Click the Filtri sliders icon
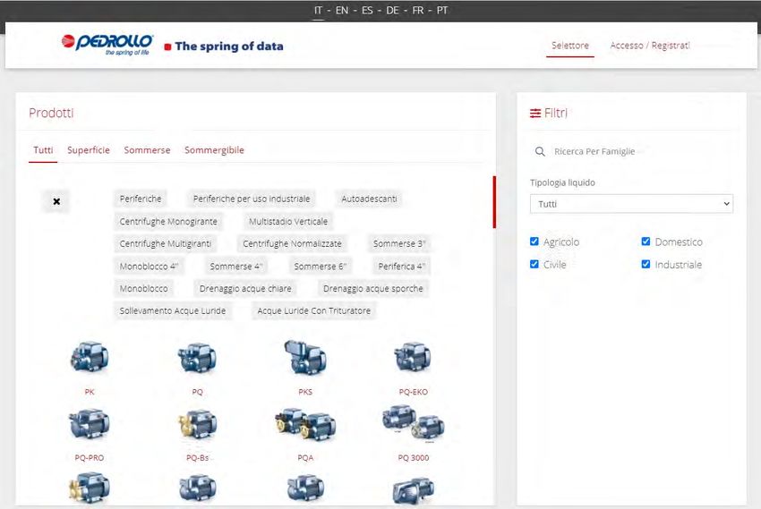Image resolution: width=761 pixels, height=509 pixels. point(535,114)
